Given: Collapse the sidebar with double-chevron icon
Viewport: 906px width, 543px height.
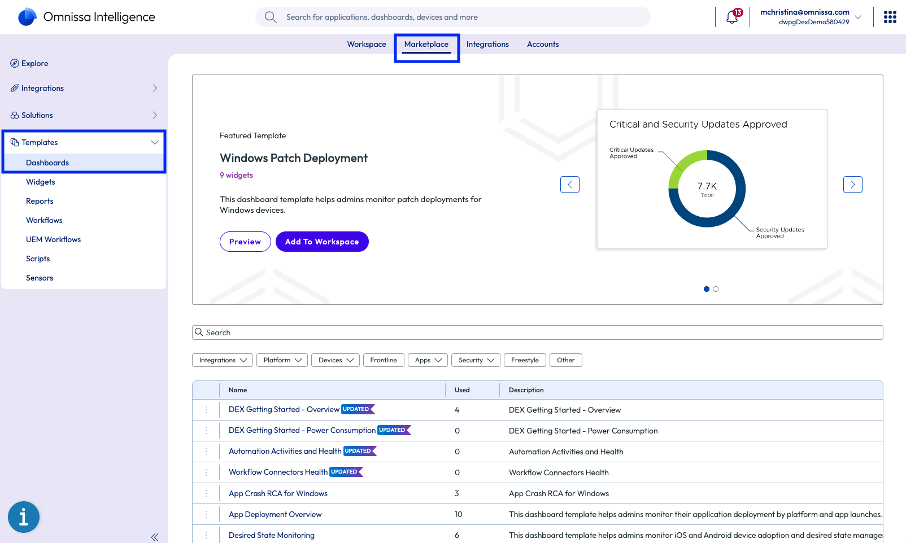Looking at the screenshot, I should point(155,537).
